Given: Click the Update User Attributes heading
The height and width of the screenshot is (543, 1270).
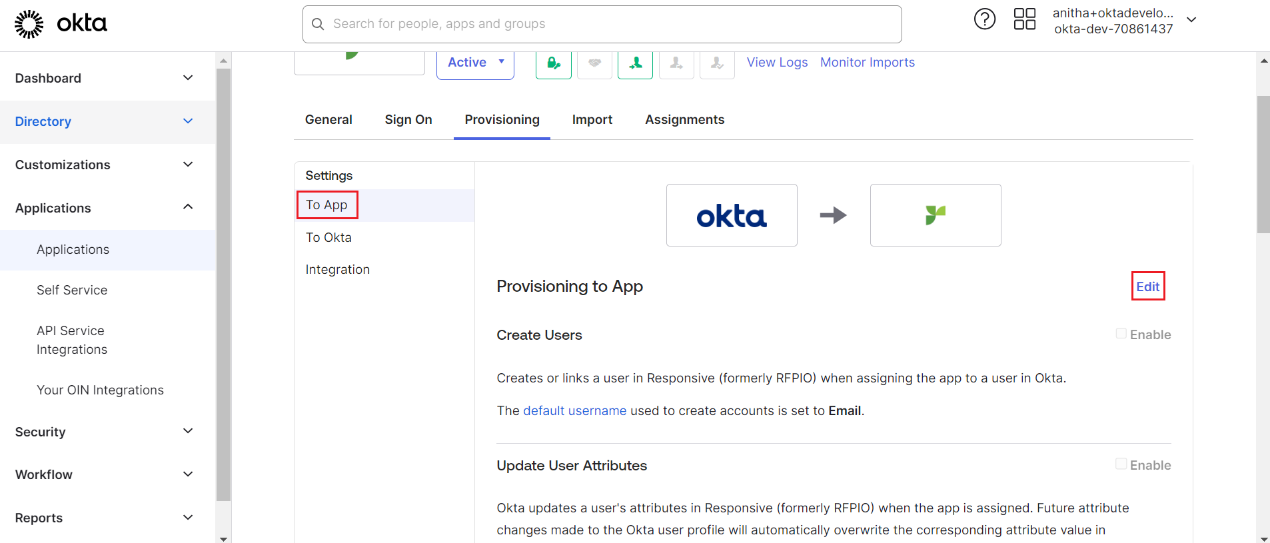Looking at the screenshot, I should (572, 466).
